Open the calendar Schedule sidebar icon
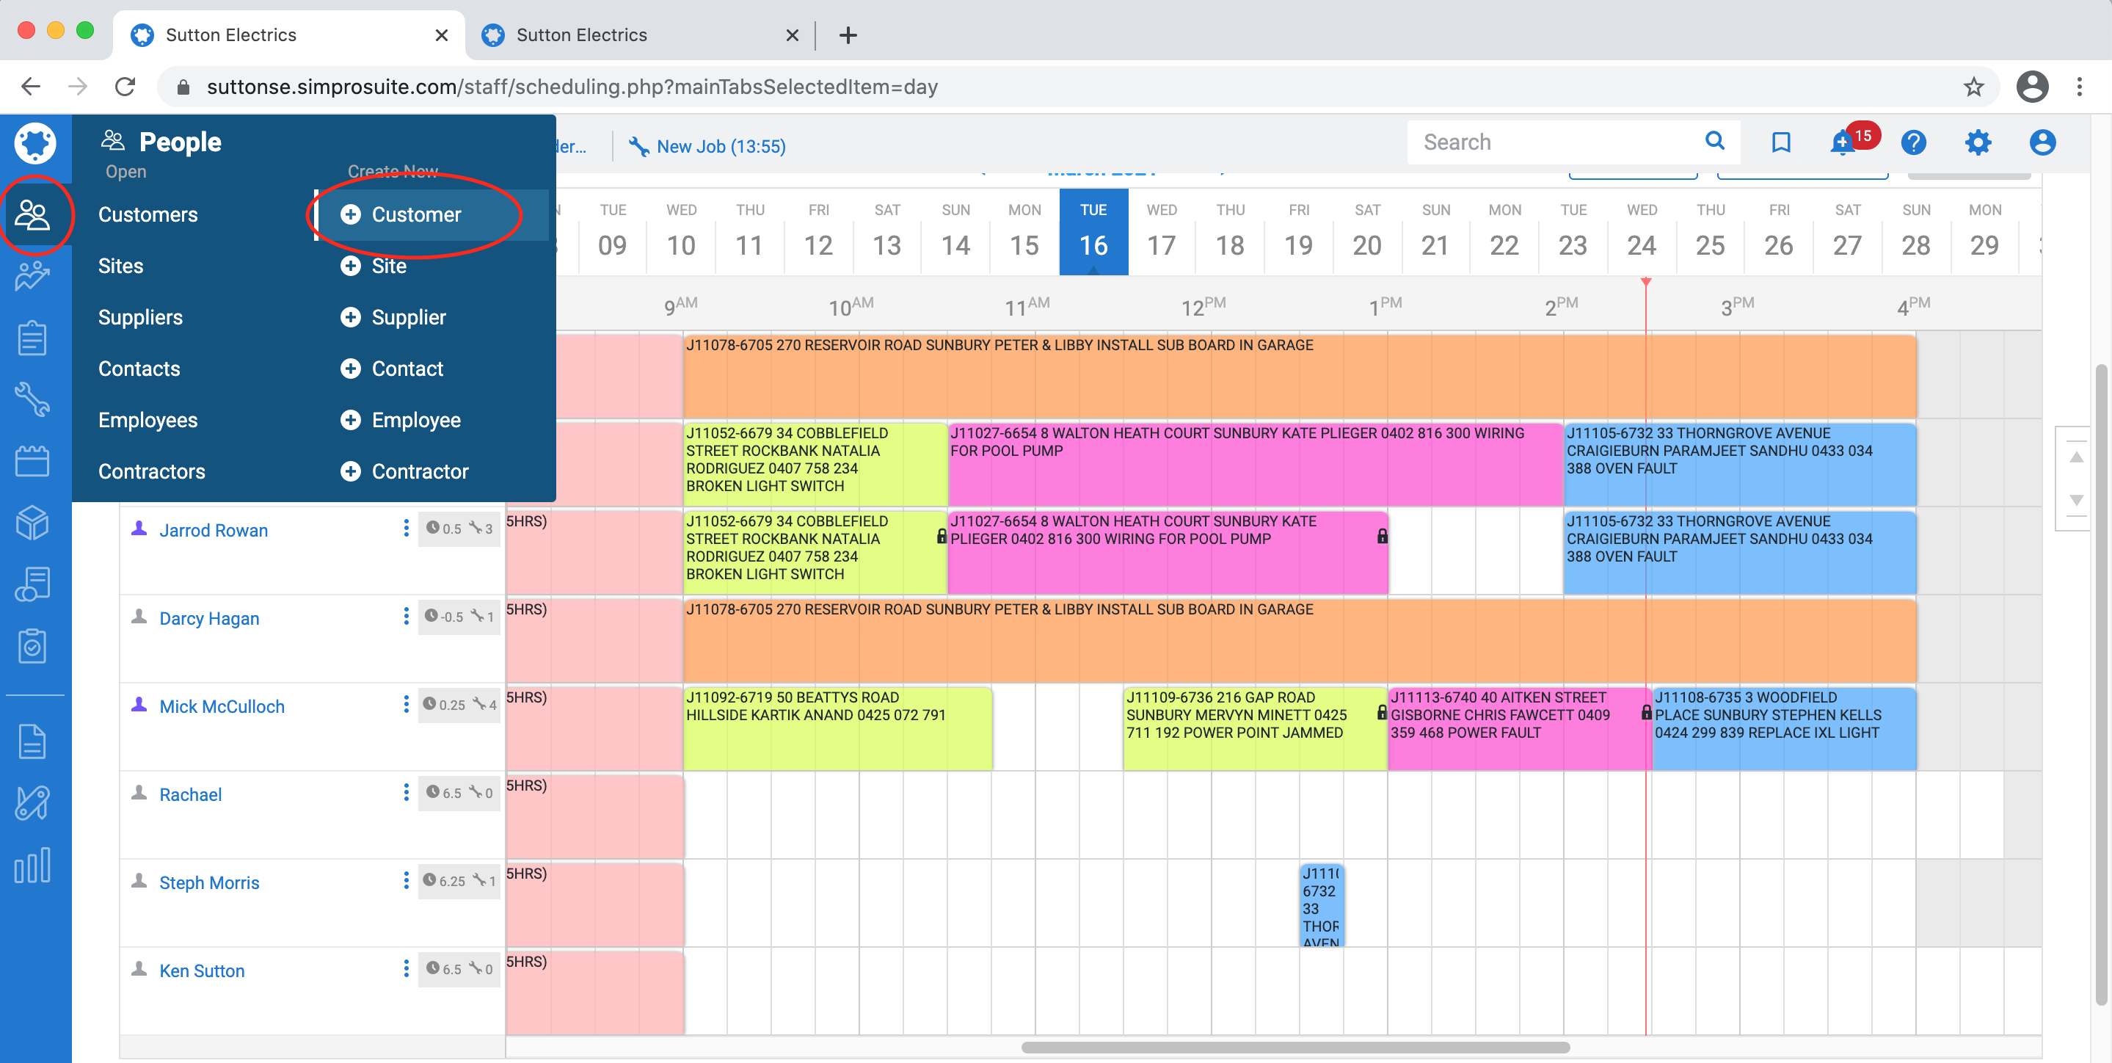Viewport: 2112px width, 1063px height. [33, 461]
